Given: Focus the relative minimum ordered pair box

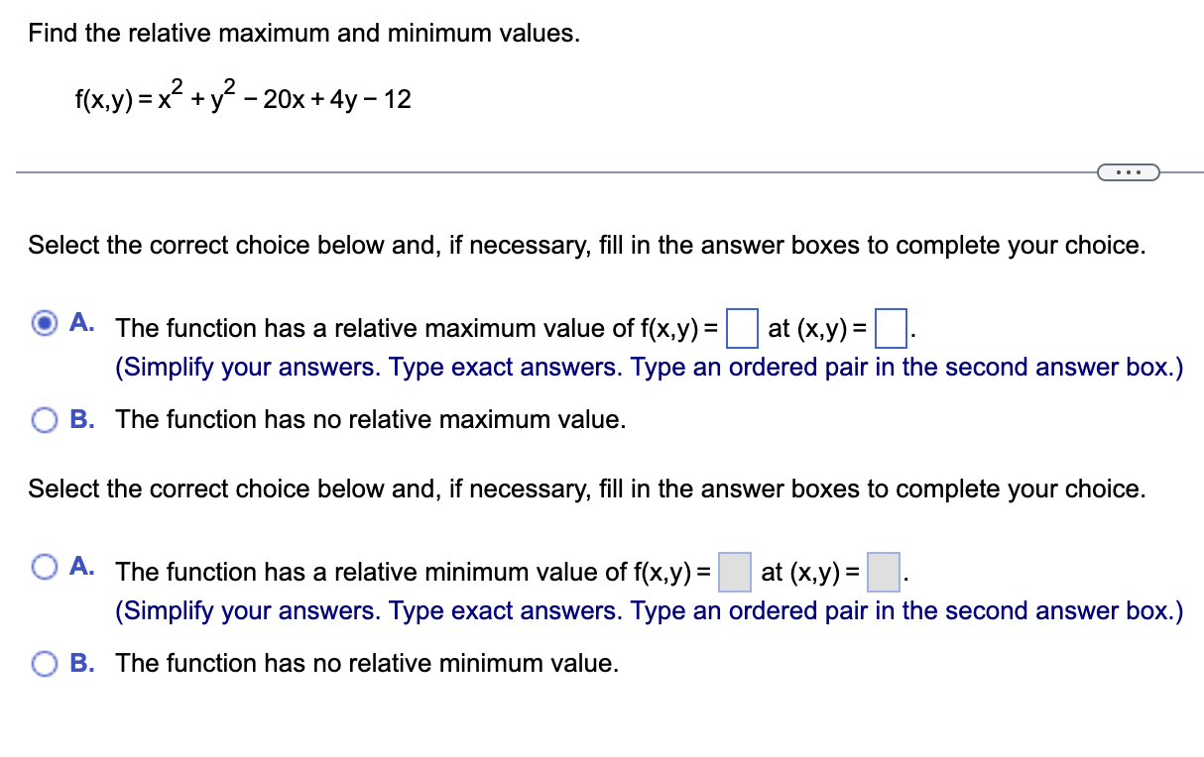Looking at the screenshot, I should [x=884, y=572].
